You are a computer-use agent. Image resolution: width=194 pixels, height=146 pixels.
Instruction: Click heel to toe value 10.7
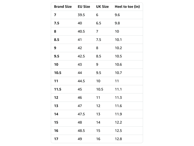click(x=118, y=73)
